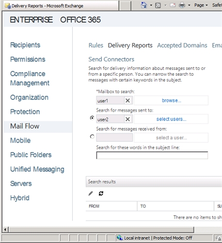This screenshot has width=222, height=243.
Task: Select the Delivery Reports browser tab
Action: (x=61, y=6)
